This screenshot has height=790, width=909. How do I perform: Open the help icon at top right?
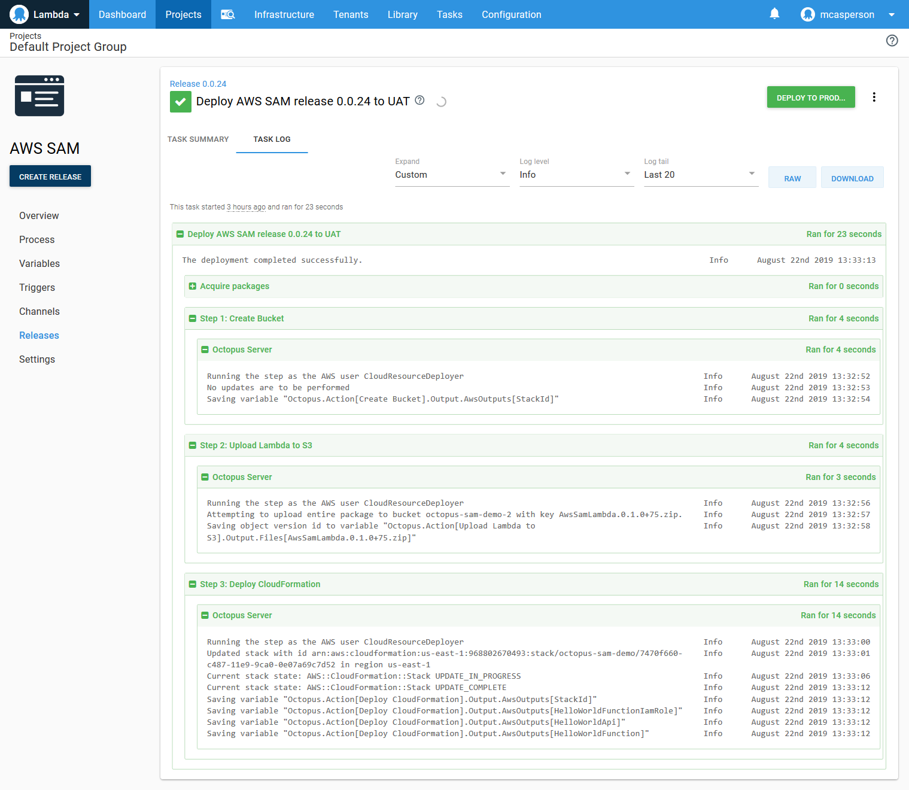(x=892, y=41)
